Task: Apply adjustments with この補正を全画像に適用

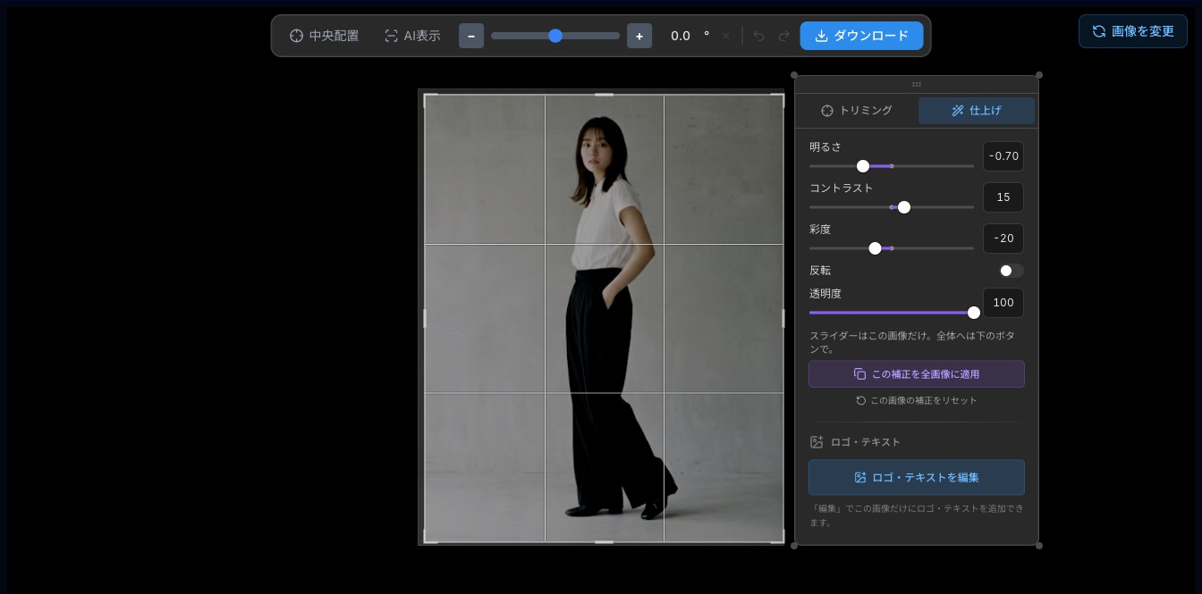Action: point(917,374)
